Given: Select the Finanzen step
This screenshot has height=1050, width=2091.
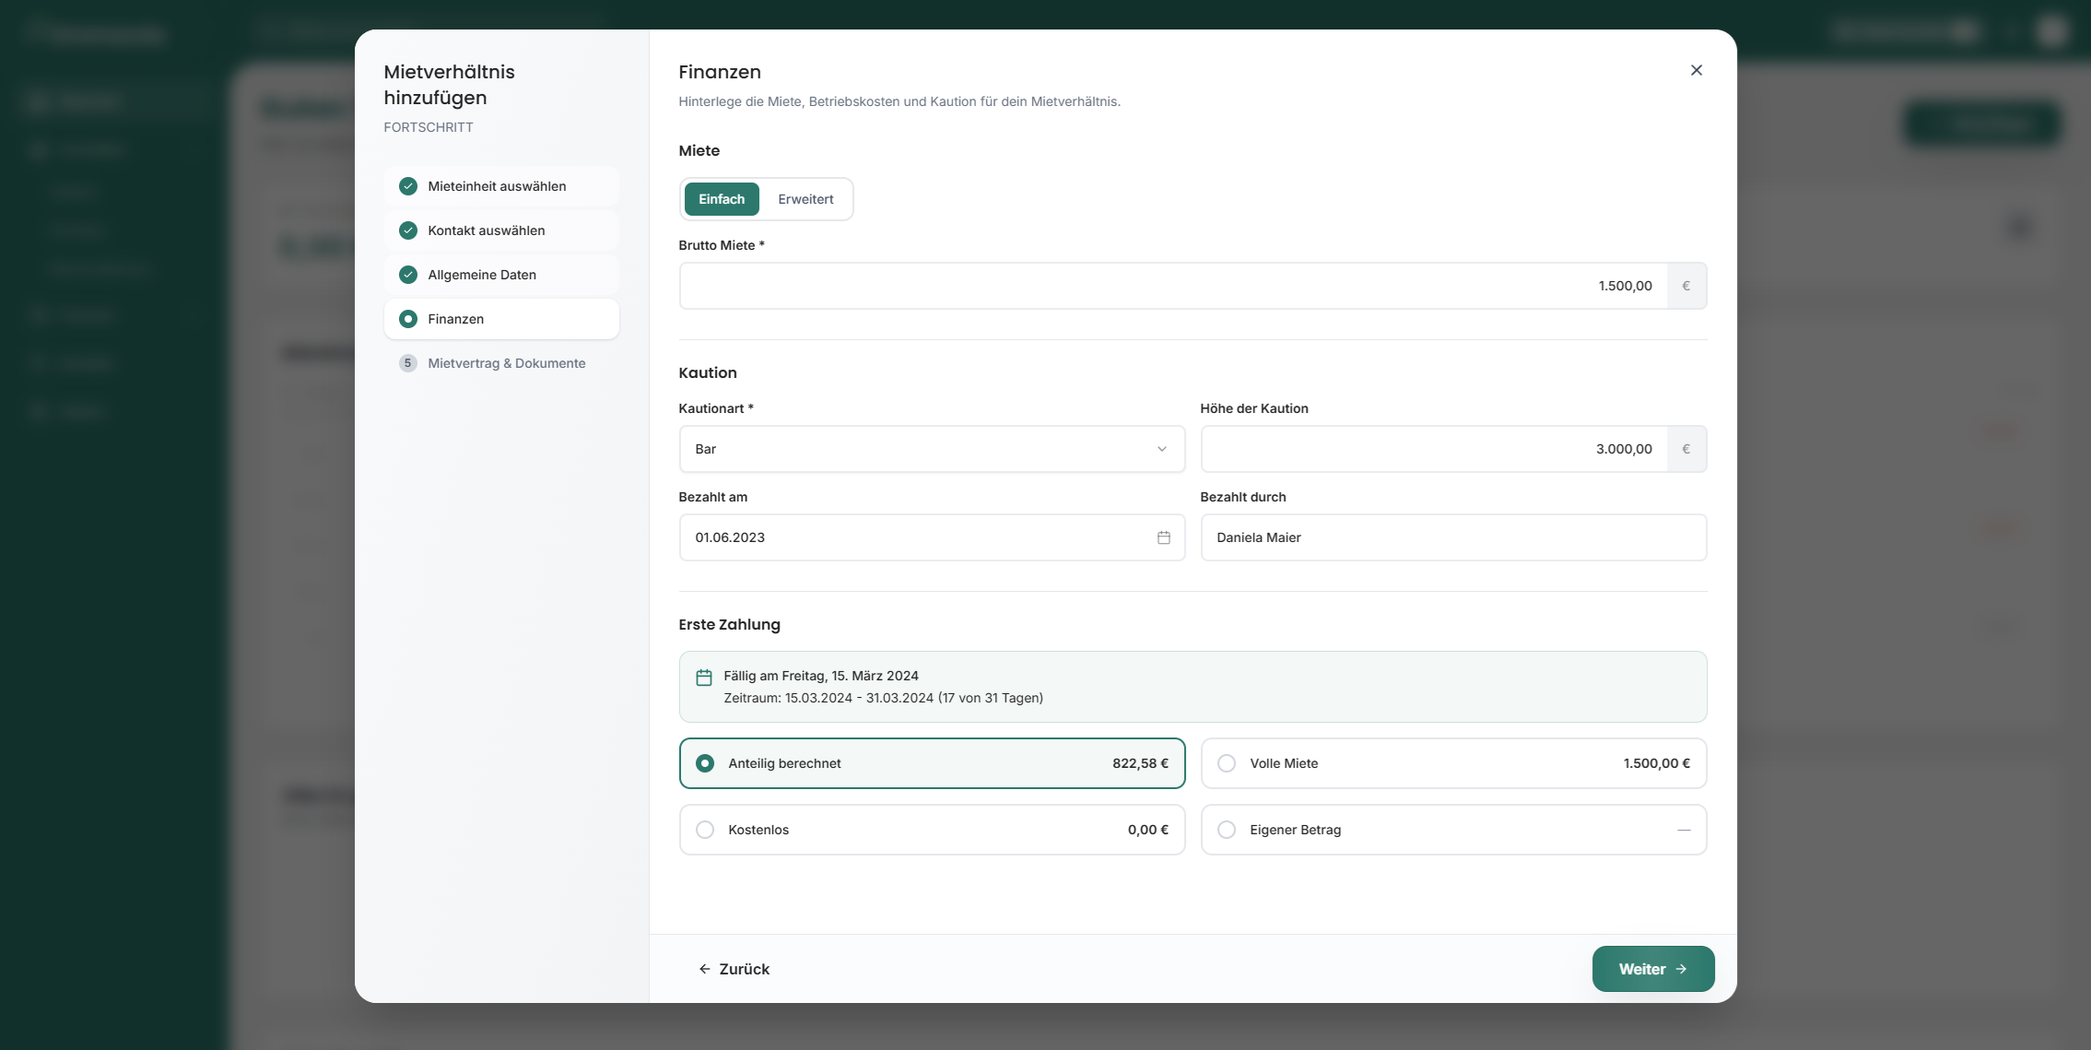Looking at the screenshot, I should click(501, 319).
